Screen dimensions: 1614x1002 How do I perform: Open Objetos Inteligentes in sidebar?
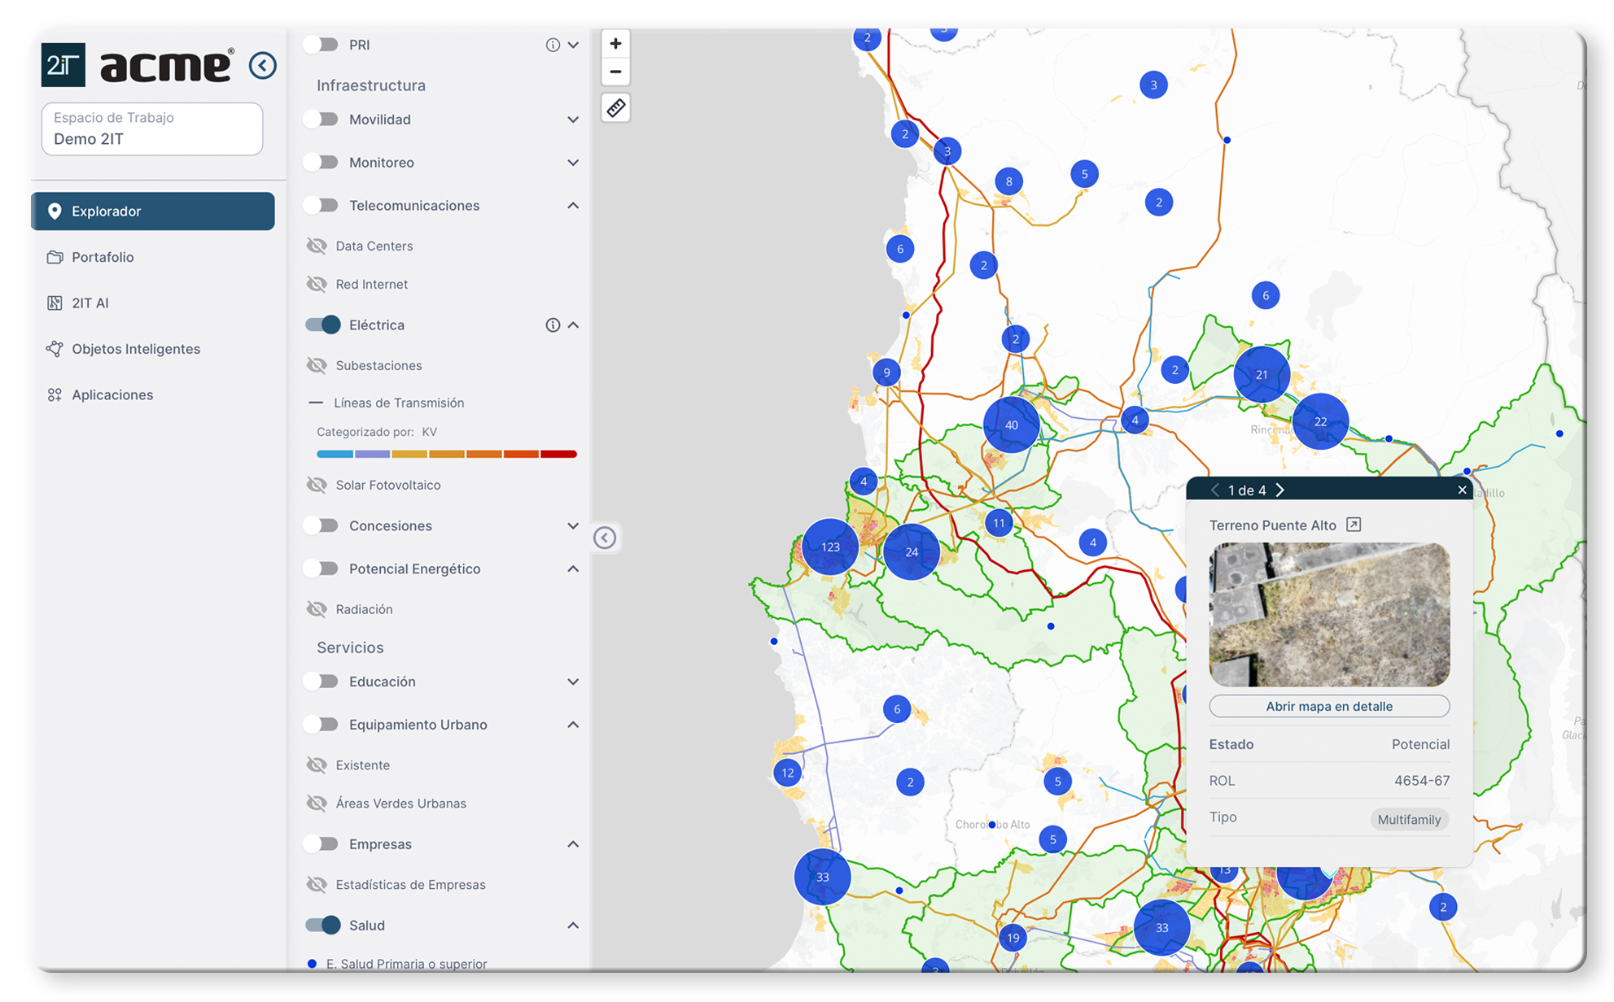(135, 349)
